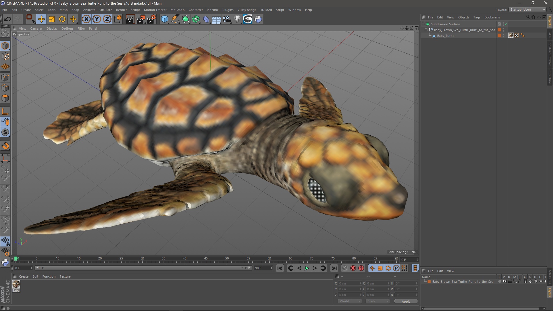Collapse Subdivision Surface tree node
Viewport: 553px width, 311px height.
[x=423, y=24]
